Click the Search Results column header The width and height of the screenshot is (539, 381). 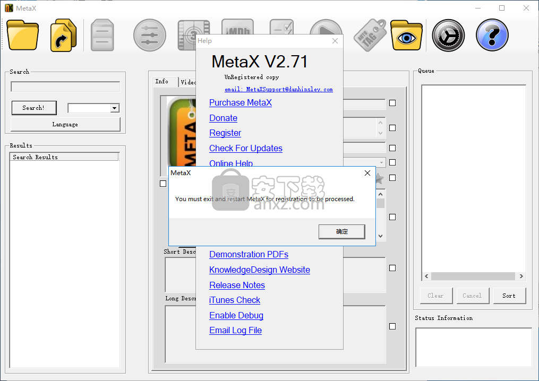pos(64,157)
